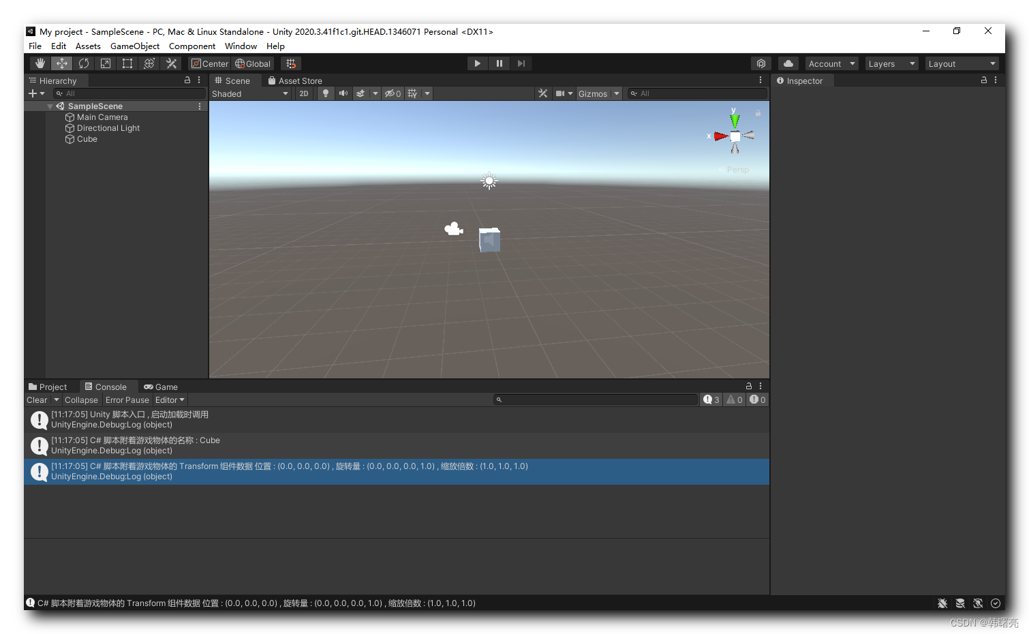Open the custom editor tools wrench icon

(170, 63)
